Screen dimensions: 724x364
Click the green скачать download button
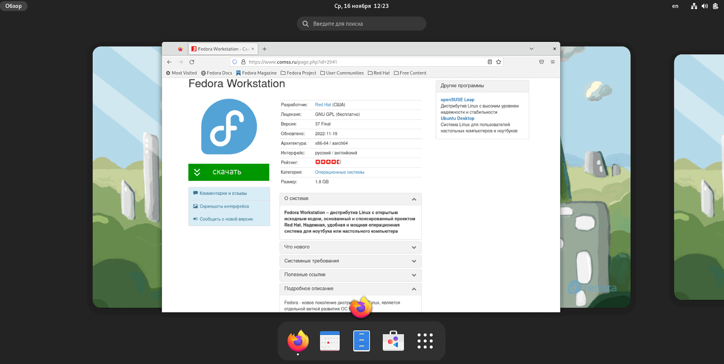[229, 172]
